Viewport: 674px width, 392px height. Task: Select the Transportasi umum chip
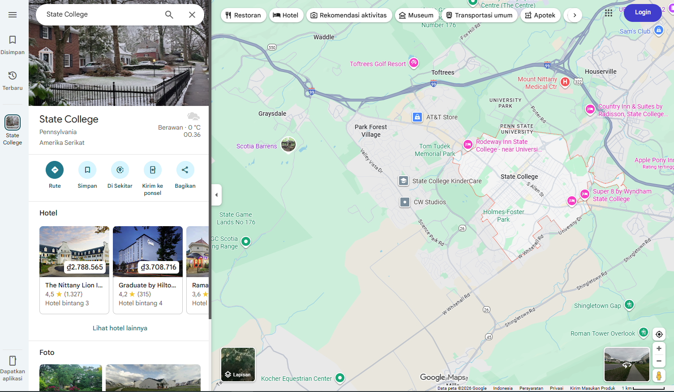point(480,15)
